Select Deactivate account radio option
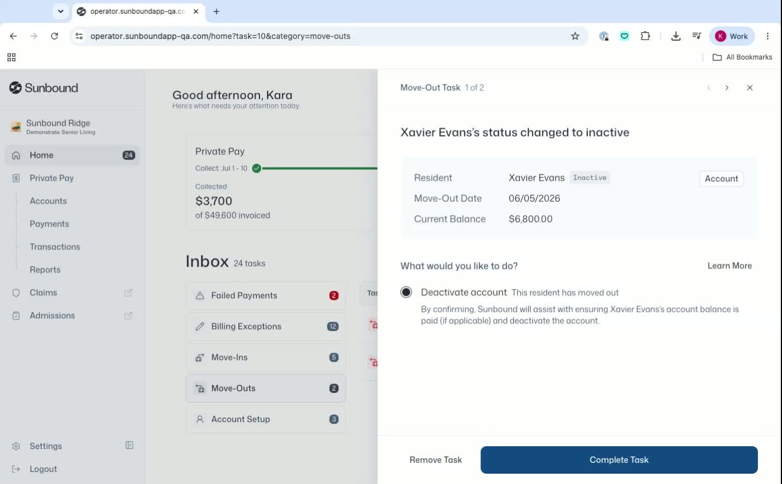782x484 pixels. click(x=406, y=292)
